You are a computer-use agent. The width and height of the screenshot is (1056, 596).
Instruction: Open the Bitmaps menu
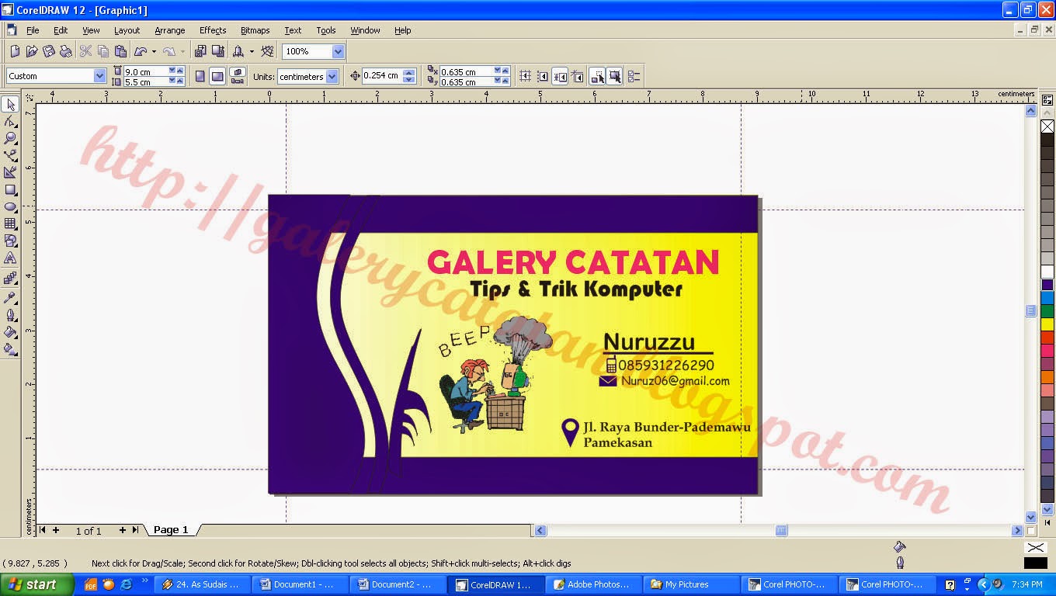point(255,30)
